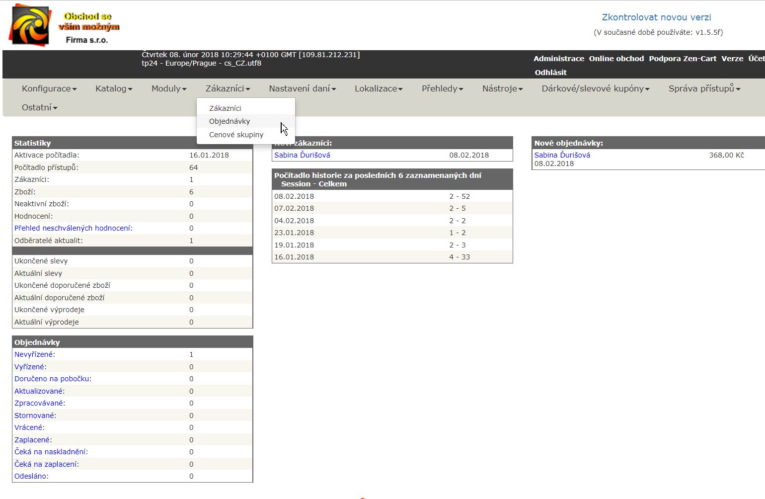This screenshot has height=499, width=765.
Task: Open Podpora Zen-Cart link
Action: tap(683, 59)
